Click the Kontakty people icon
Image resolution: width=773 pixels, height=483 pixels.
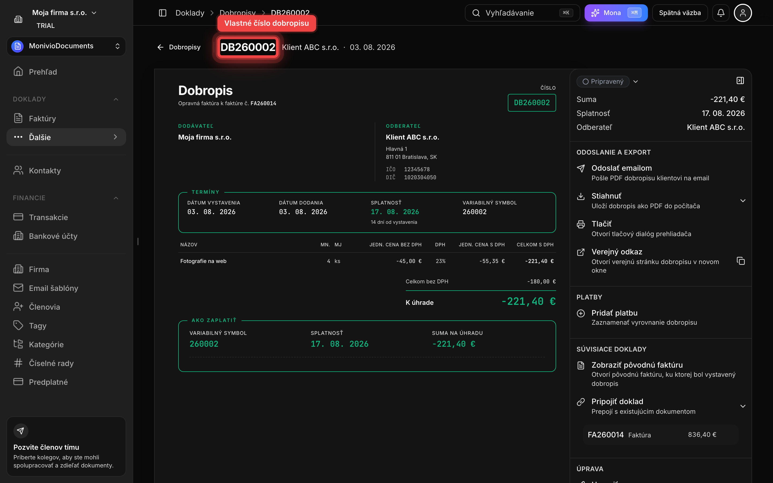(x=18, y=170)
